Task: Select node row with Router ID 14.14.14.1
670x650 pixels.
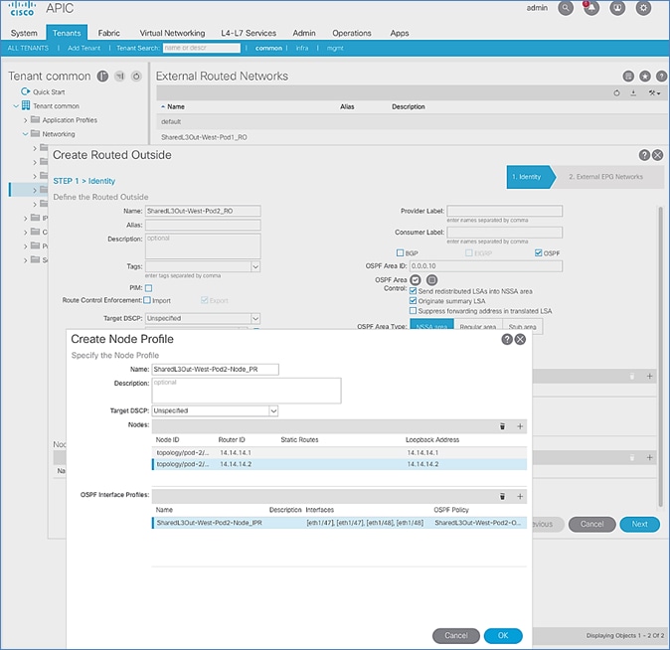Action: 339,452
